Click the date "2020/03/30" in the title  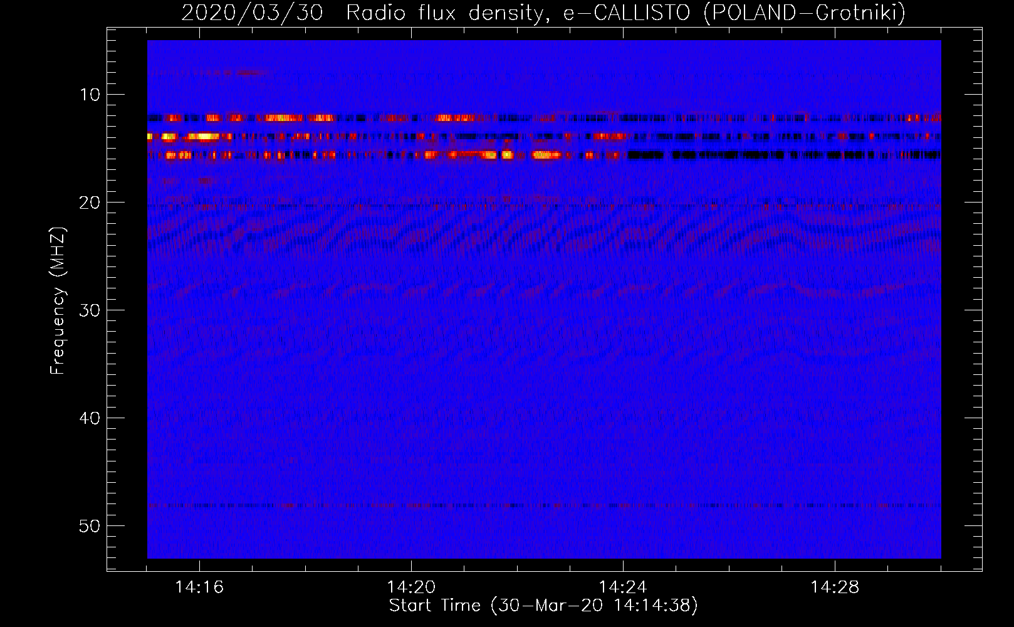tap(252, 13)
